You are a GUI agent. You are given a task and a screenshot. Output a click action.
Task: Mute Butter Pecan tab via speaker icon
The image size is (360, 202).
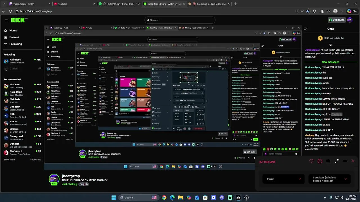click(105, 4)
